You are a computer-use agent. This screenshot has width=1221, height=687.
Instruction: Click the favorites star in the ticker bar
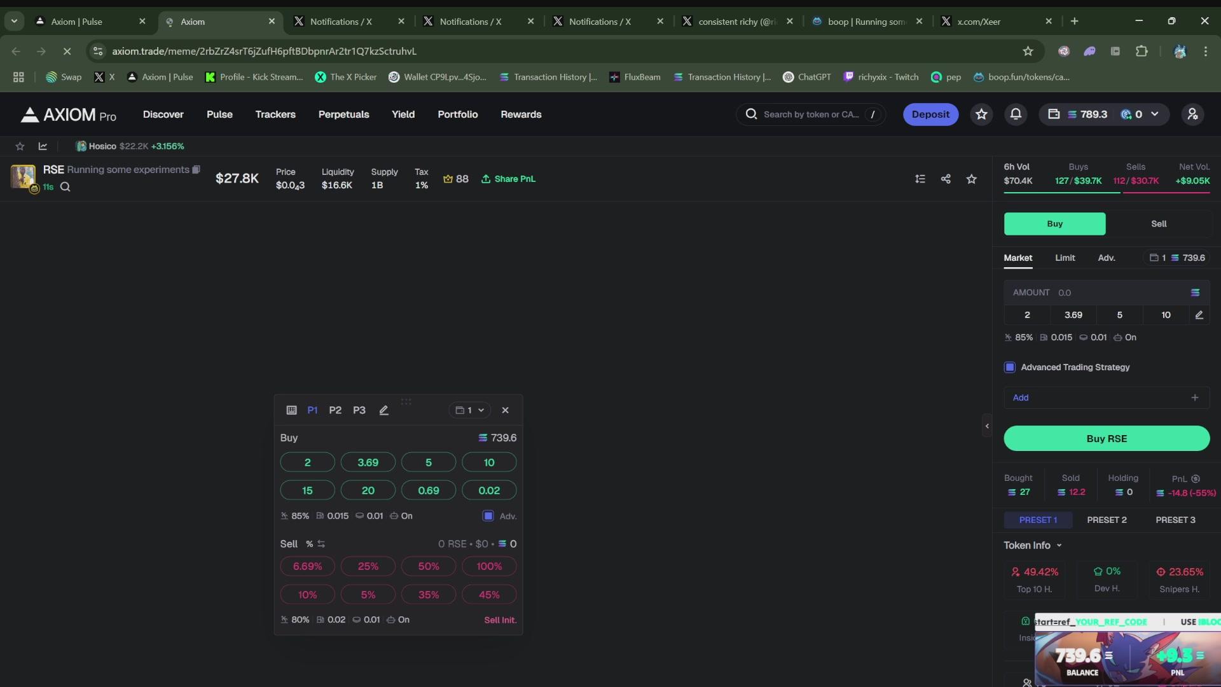[x=20, y=146]
